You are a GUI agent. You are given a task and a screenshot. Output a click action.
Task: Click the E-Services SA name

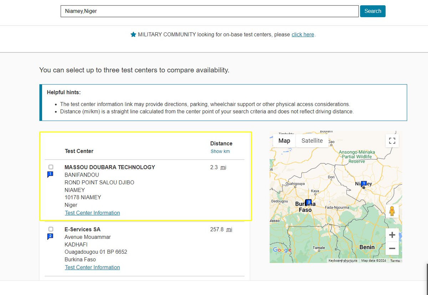tap(82, 230)
